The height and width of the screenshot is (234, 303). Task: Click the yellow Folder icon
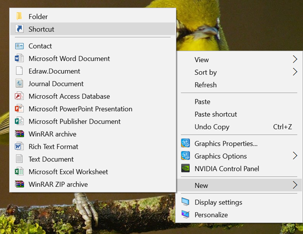point(19,17)
